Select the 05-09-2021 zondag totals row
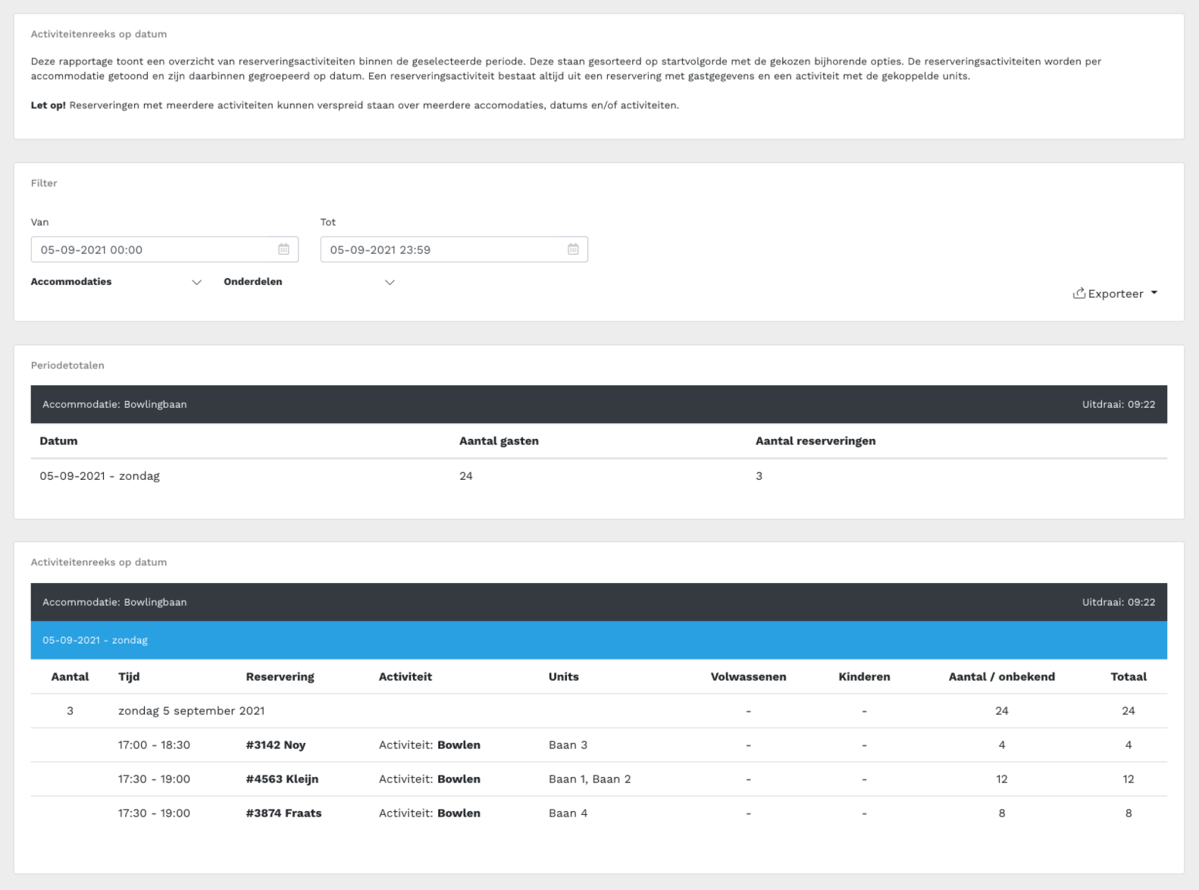1199x890 pixels. (x=99, y=476)
